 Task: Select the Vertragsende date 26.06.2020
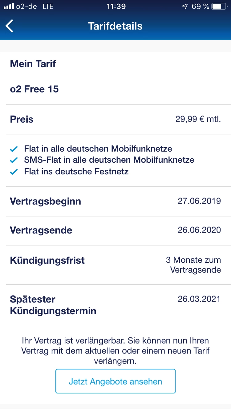(x=199, y=230)
